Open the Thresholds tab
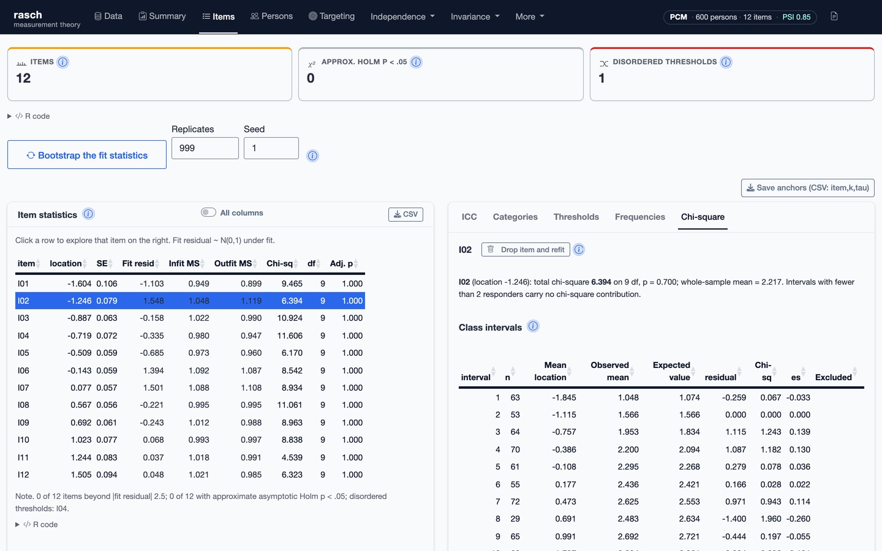 click(x=576, y=217)
